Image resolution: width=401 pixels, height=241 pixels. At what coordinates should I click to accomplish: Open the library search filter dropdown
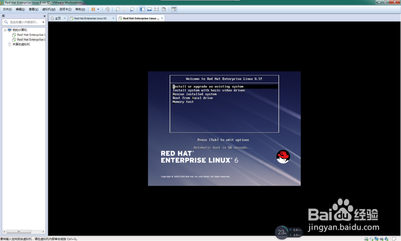pyautogui.click(x=43, y=22)
